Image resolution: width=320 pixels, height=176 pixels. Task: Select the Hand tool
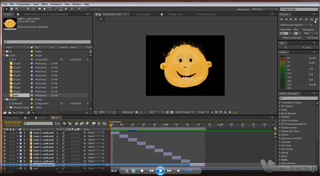(x=12, y=9)
